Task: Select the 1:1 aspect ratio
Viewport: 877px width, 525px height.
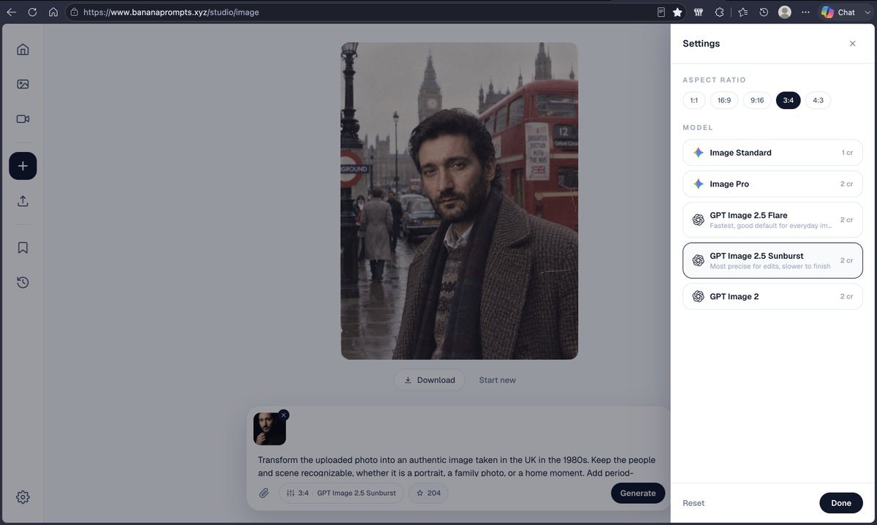Action: click(x=694, y=100)
